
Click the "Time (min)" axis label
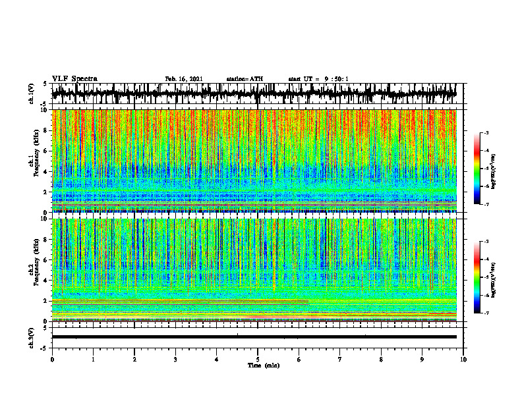(264, 365)
